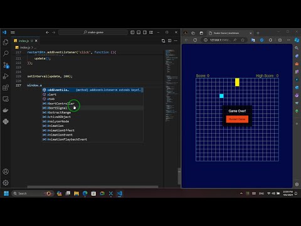The height and width of the screenshot is (226, 301).
Task: Click the taskbar Search box
Action: pyautogui.click(x=33, y=193)
